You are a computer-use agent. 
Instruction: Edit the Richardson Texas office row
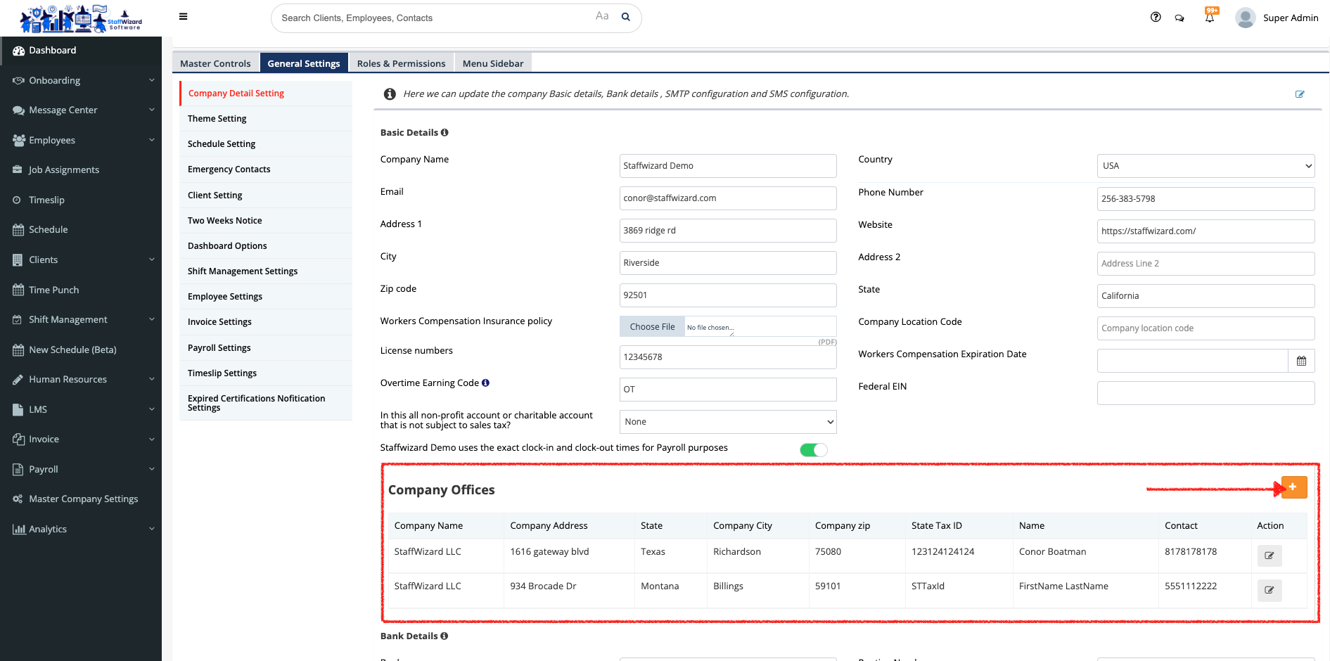(1269, 556)
